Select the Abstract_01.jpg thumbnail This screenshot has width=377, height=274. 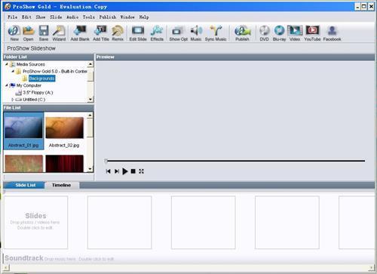tap(23, 131)
